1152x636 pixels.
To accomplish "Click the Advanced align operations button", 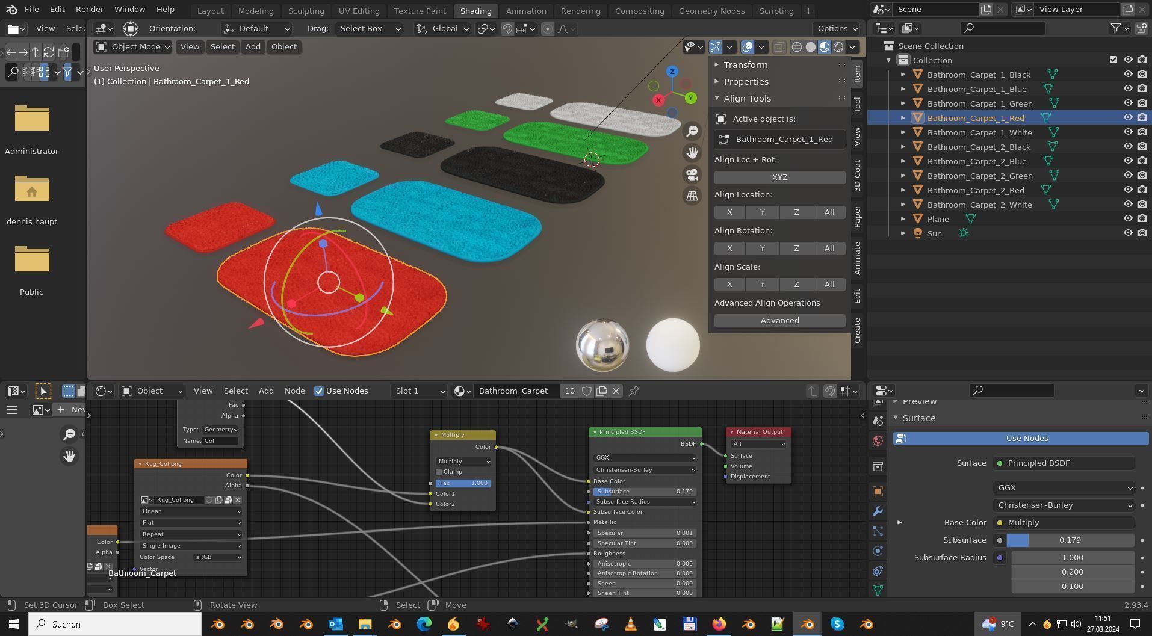I will tap(779, 321).
